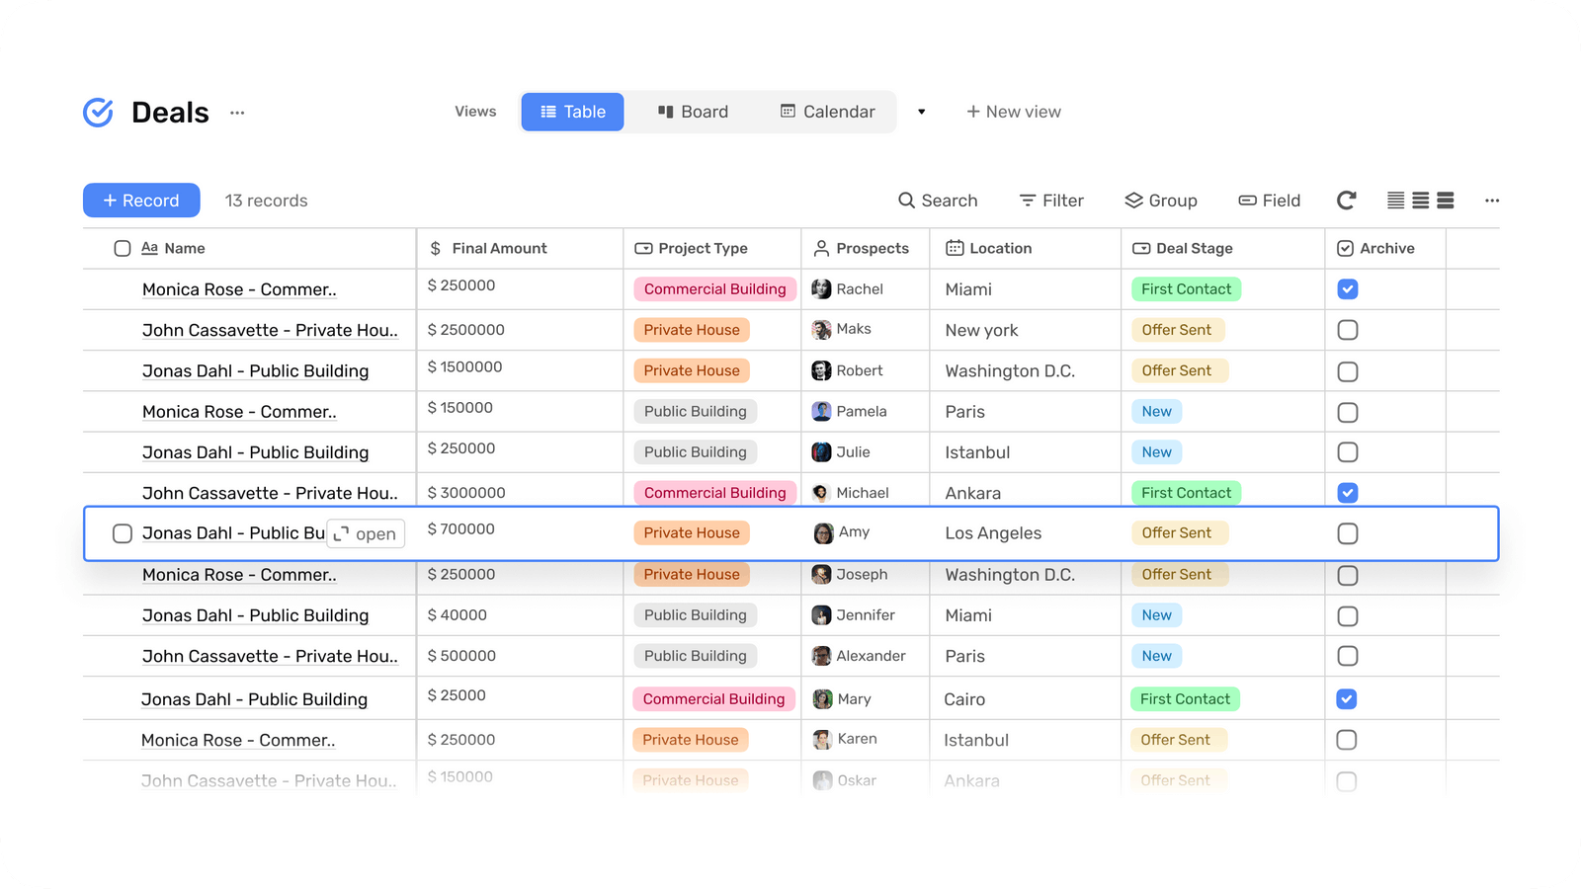Click the Field icon in the toolbar
1581x889 pixels.
pos(1245,201)
